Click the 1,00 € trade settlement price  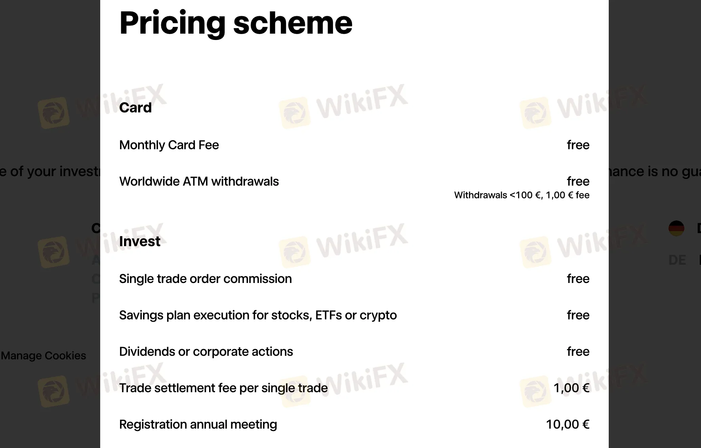point(571,388)
